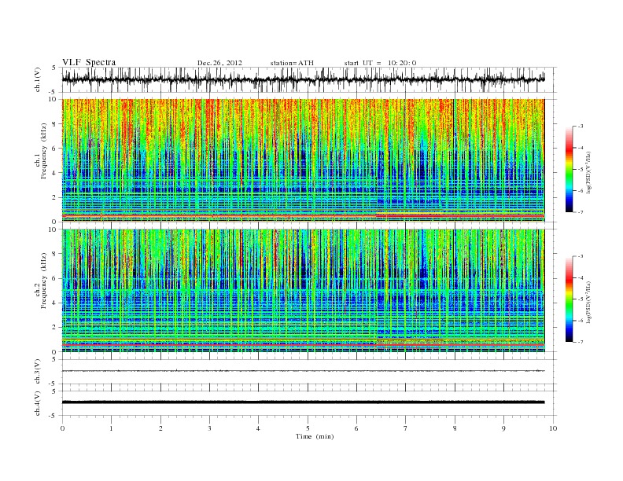623x481 pixels.
Task: Select the "Time (min)" axis label
Action: (x=315, y=436)
